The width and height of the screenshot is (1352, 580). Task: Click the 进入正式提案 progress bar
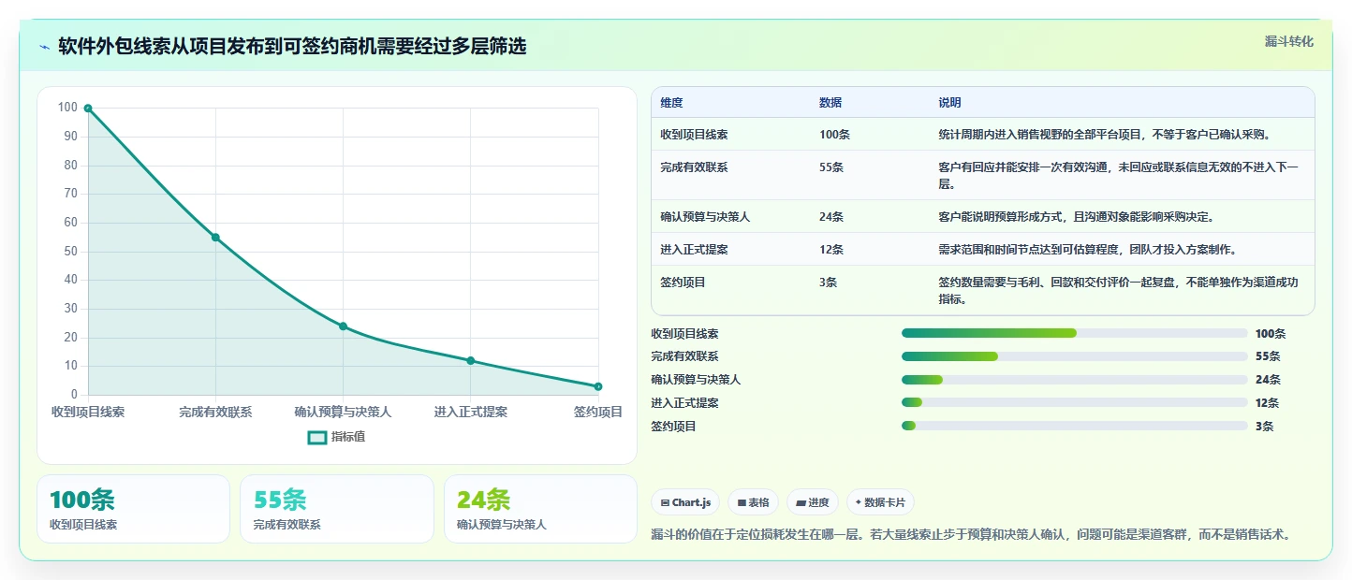click(x=1074, y=403)
